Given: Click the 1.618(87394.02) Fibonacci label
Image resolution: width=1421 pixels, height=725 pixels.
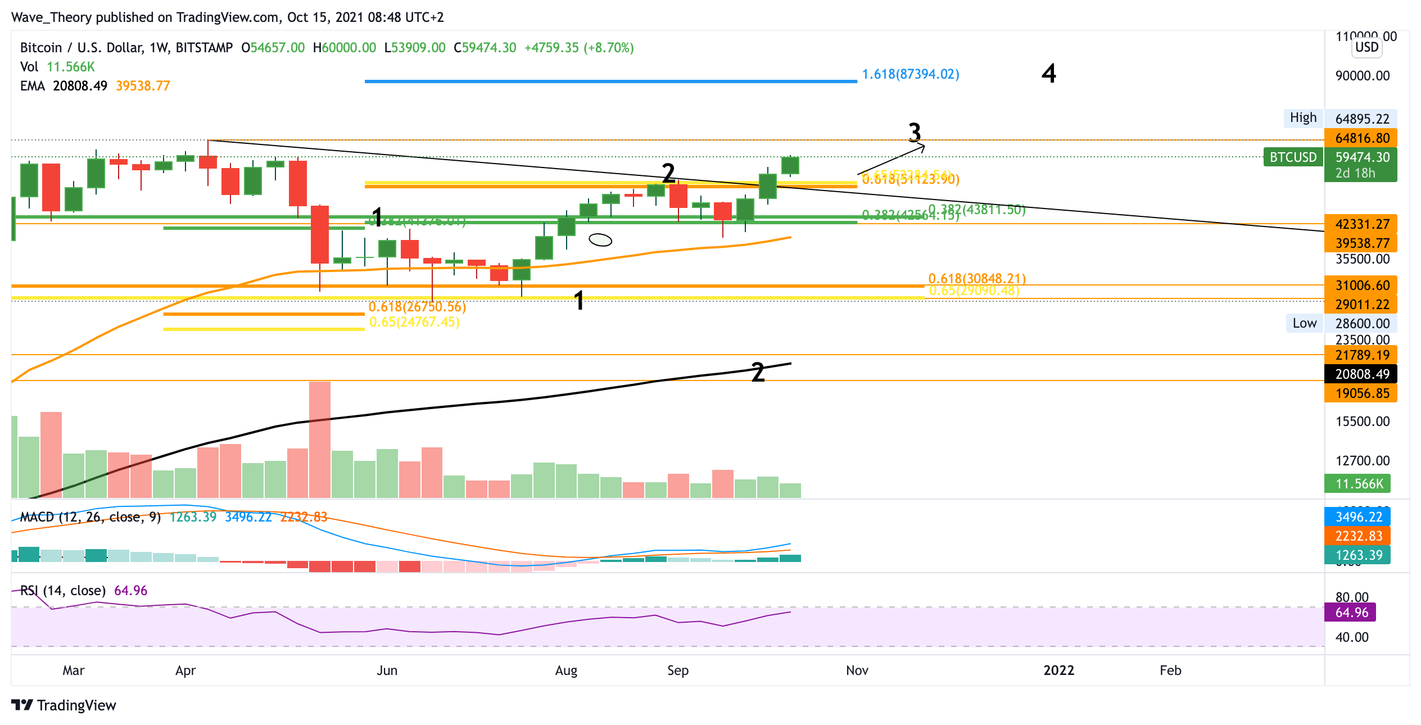Looking at the screenshot, I should pyautogui.click(x=911, y=74).
